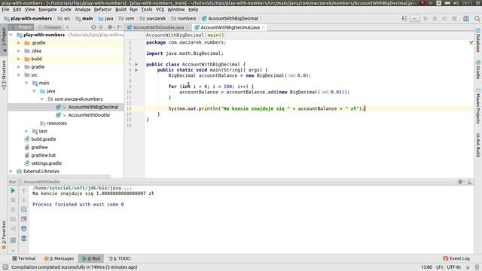Screen dimensions: 482x271
Task: Expand the gradle folder
Action: click(x=19, y=67)
